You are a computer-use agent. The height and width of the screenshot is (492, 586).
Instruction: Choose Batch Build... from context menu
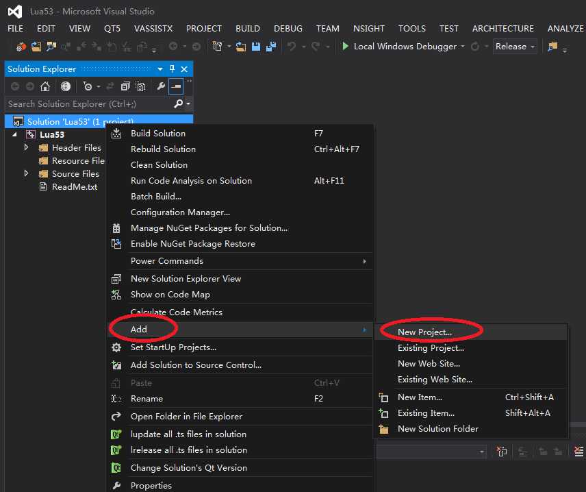click(x=240, y=197)
